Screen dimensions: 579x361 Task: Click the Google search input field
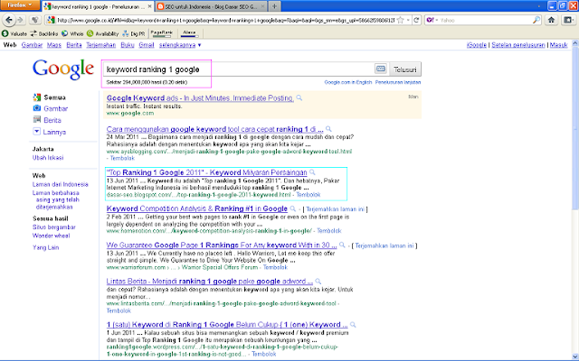click(x=238, y=69)
